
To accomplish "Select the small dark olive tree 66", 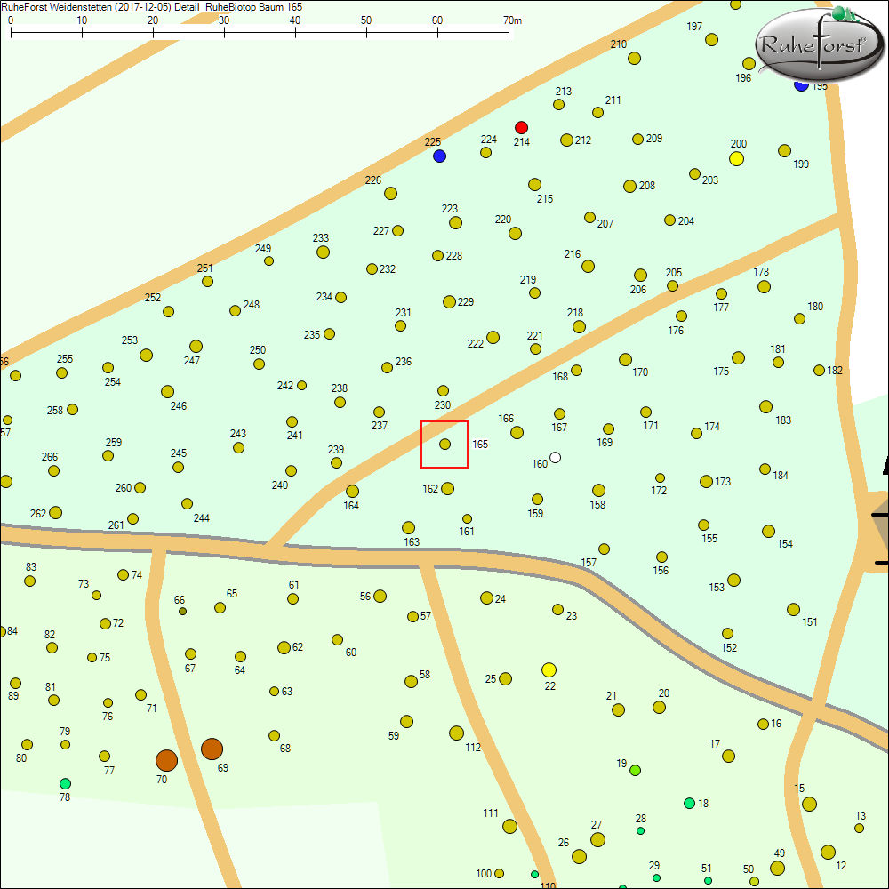I will [x=182, y=612].
